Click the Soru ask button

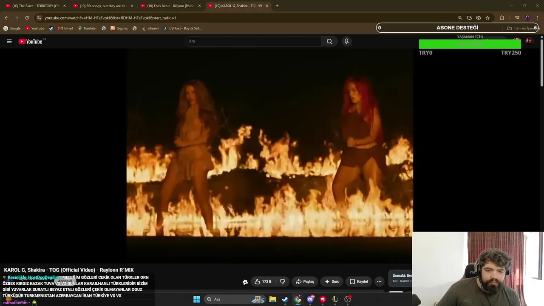pyautogui.click(x=332, y=281)
